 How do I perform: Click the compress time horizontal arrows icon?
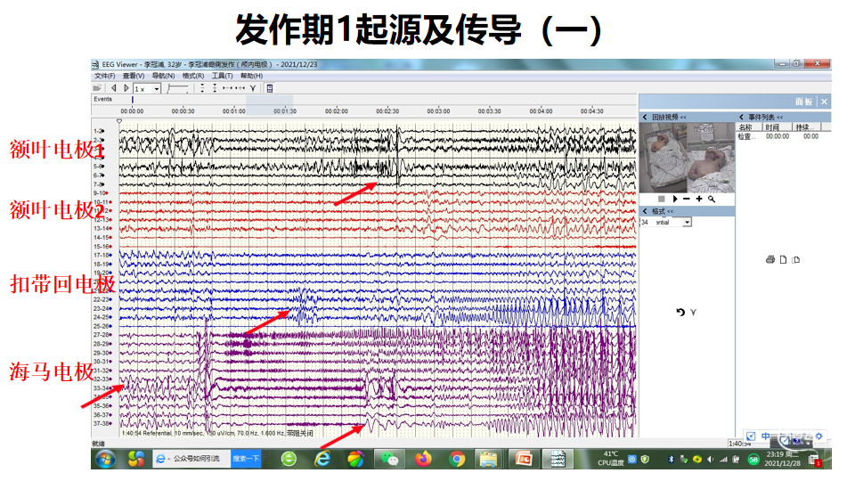click(x=227, y=88)
